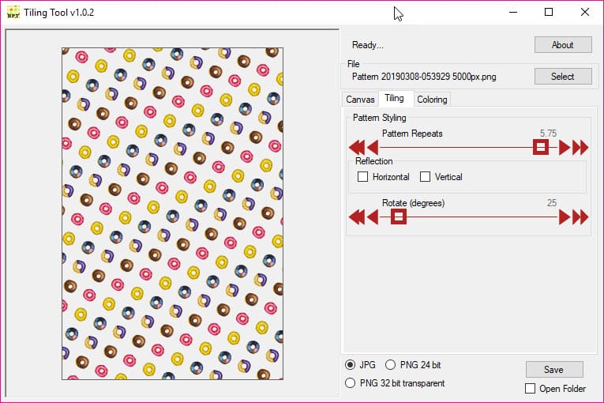Click double-right arrow for Pattern Repeats
The width and height of the screenshot is (604, 403).
580,147
